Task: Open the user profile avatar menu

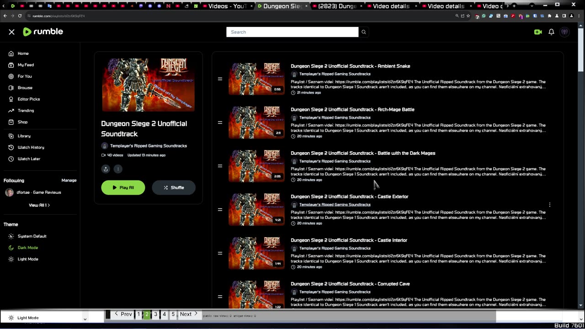Action: click(x=565, y=32)
